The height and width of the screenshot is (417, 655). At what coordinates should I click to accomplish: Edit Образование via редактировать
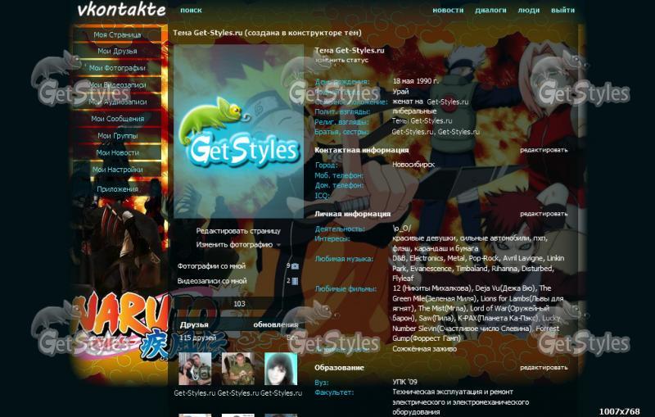(544, 368)
